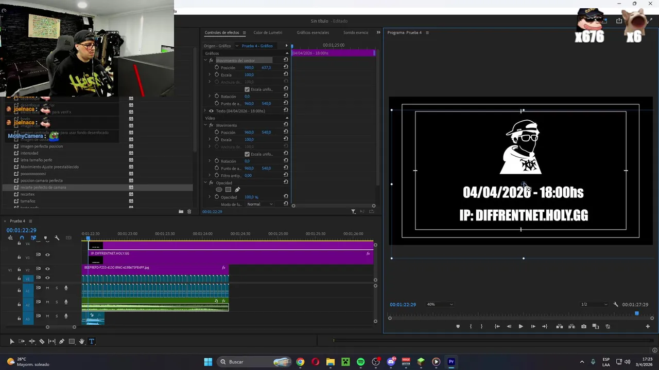Toggle voice-over record on A3
This screenshot has height=370, width=659.
(x=66, y=316)
